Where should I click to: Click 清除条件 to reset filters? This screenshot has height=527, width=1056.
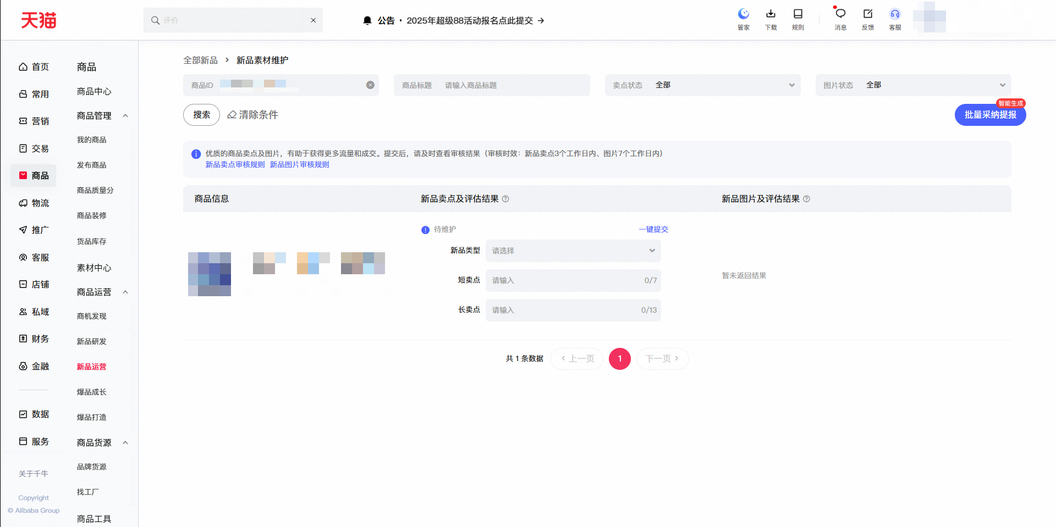point(253,115)
